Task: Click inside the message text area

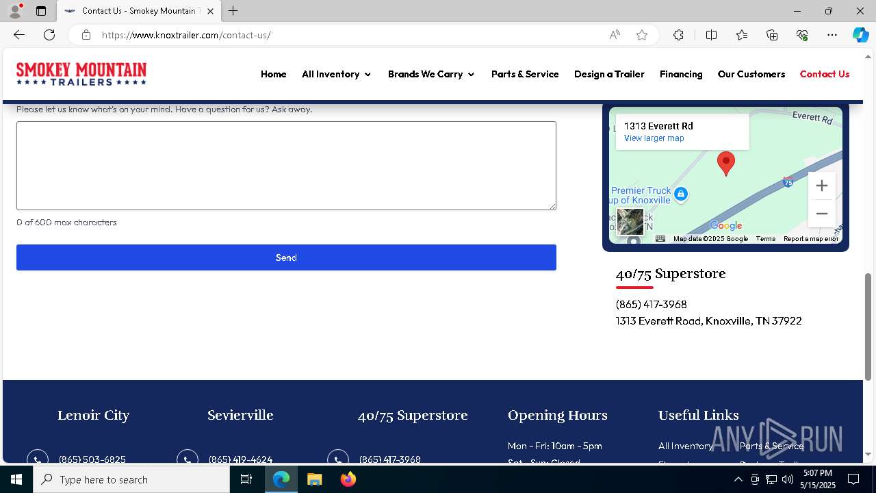Action: click(x=286, y=166)
